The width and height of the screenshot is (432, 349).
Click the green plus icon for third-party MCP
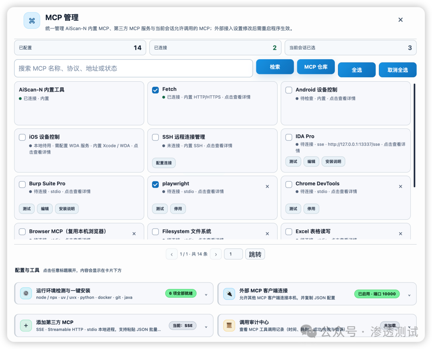click(x=26, y=325)
